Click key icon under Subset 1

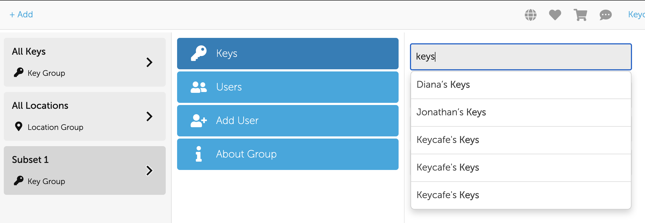19,181
